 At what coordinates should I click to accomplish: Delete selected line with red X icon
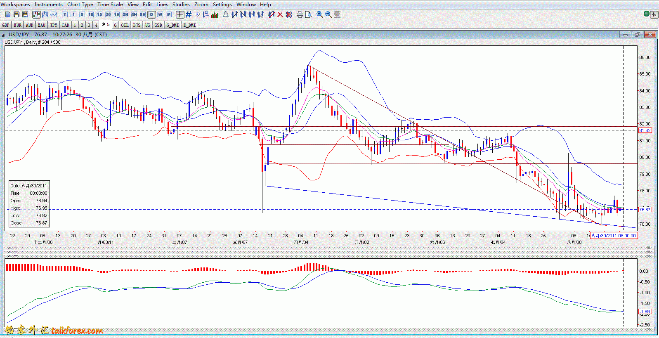[x=280, y=14]
